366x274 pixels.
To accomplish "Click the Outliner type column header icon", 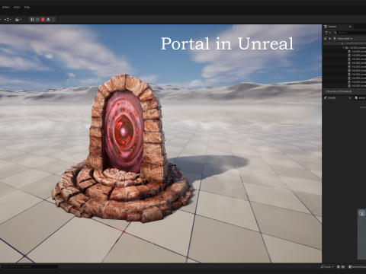I will coord(335,39).
